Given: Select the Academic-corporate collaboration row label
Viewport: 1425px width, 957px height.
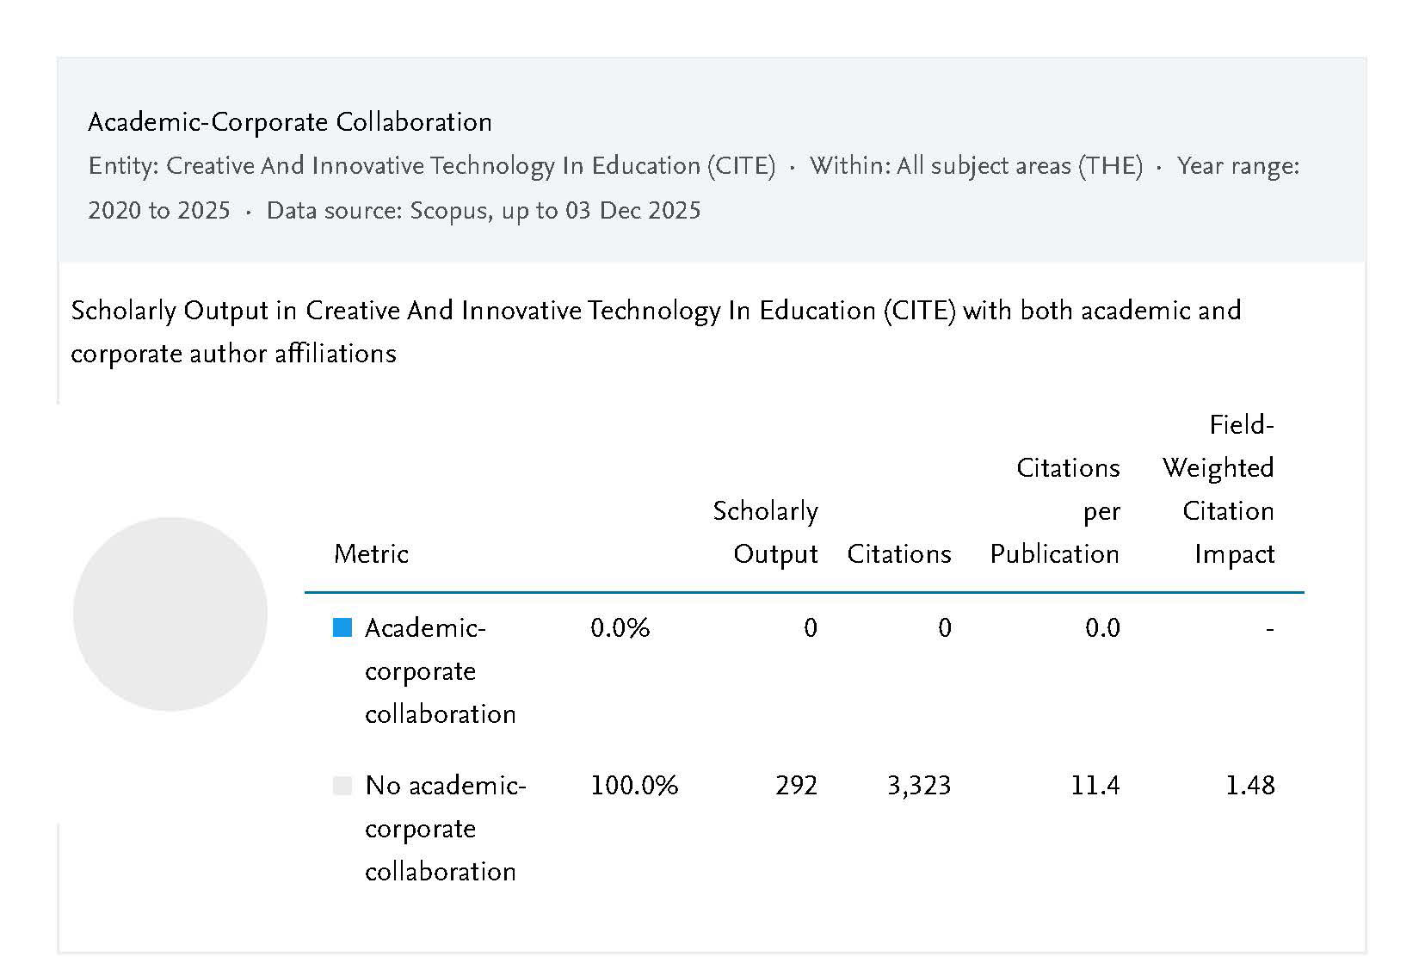Looking at the screenshot, I should pyautogui.click(x=440, y=671).
